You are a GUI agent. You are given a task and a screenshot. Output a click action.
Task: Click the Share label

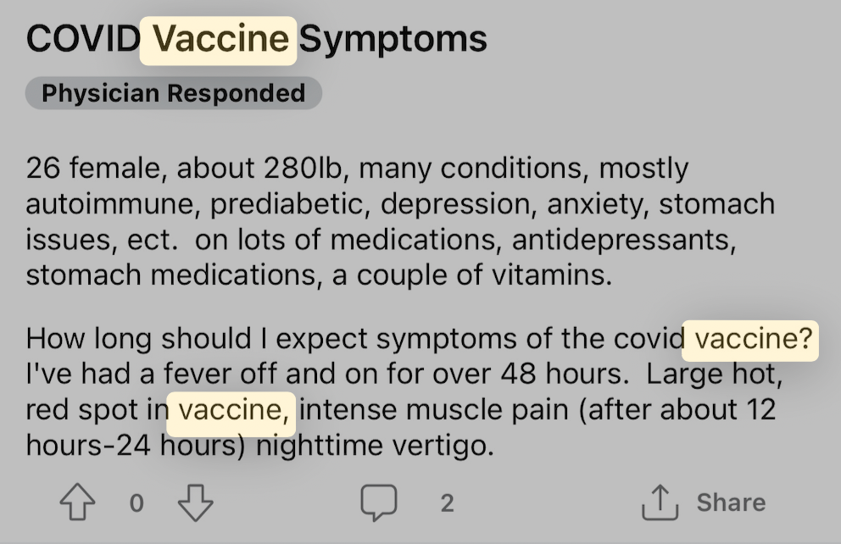(731, 502)
